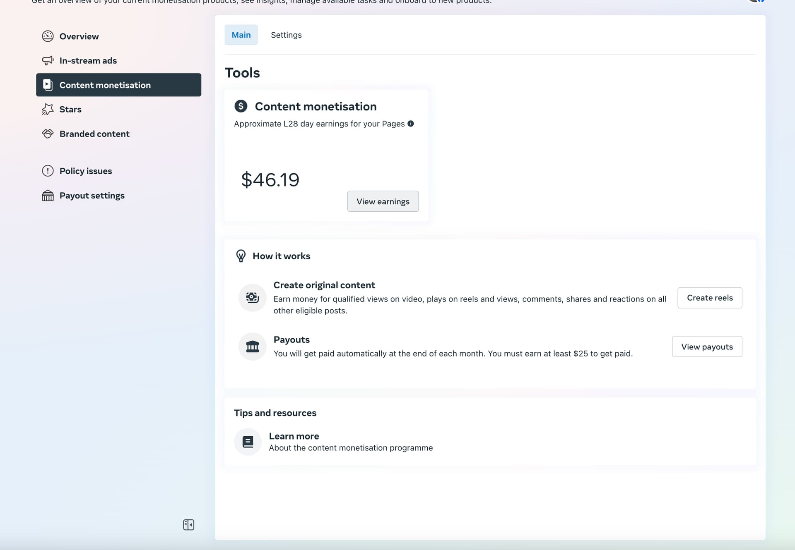Go to Payout settings page

coord(92,196)
